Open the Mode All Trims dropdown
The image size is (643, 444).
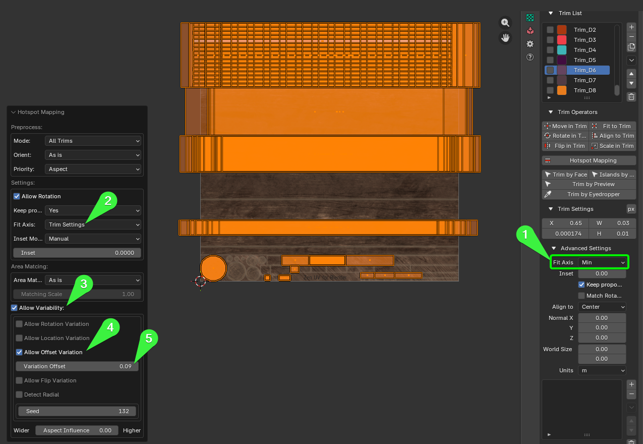click(x=93, y=141)
